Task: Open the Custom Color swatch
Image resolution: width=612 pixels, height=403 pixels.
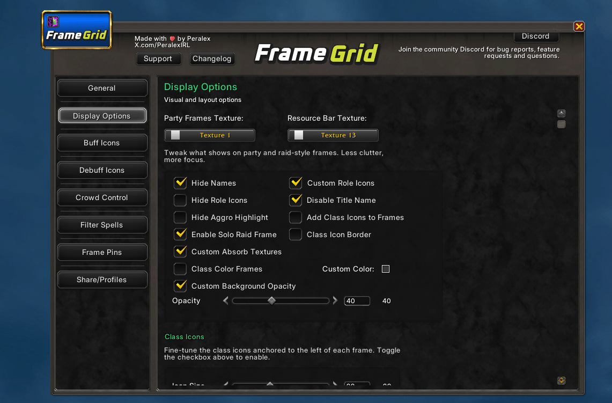Action: click(x=386, y=269)
